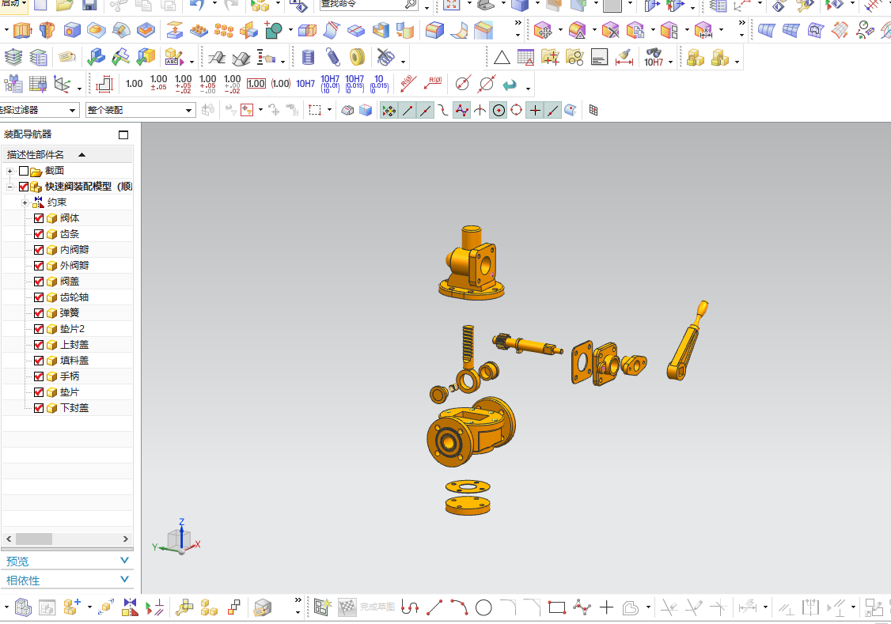Select the Circle sketch tool
891x624 pixels.
click(483, 607)
